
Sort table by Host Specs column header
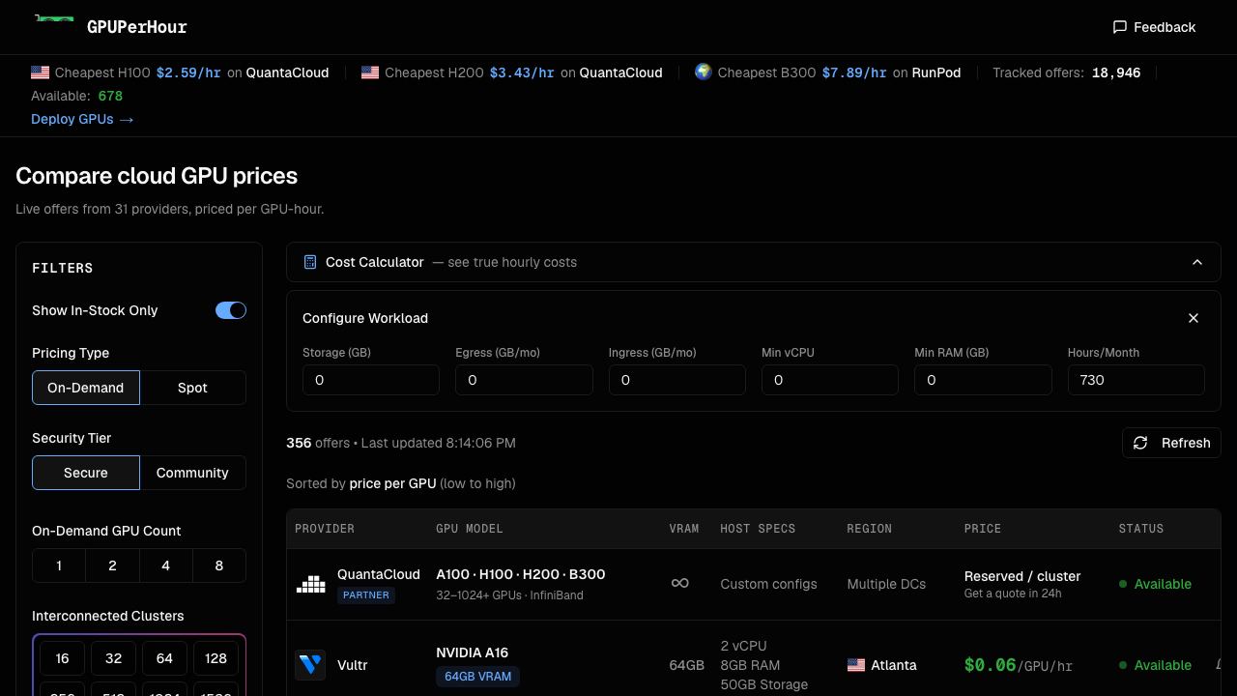click(758, 529)
